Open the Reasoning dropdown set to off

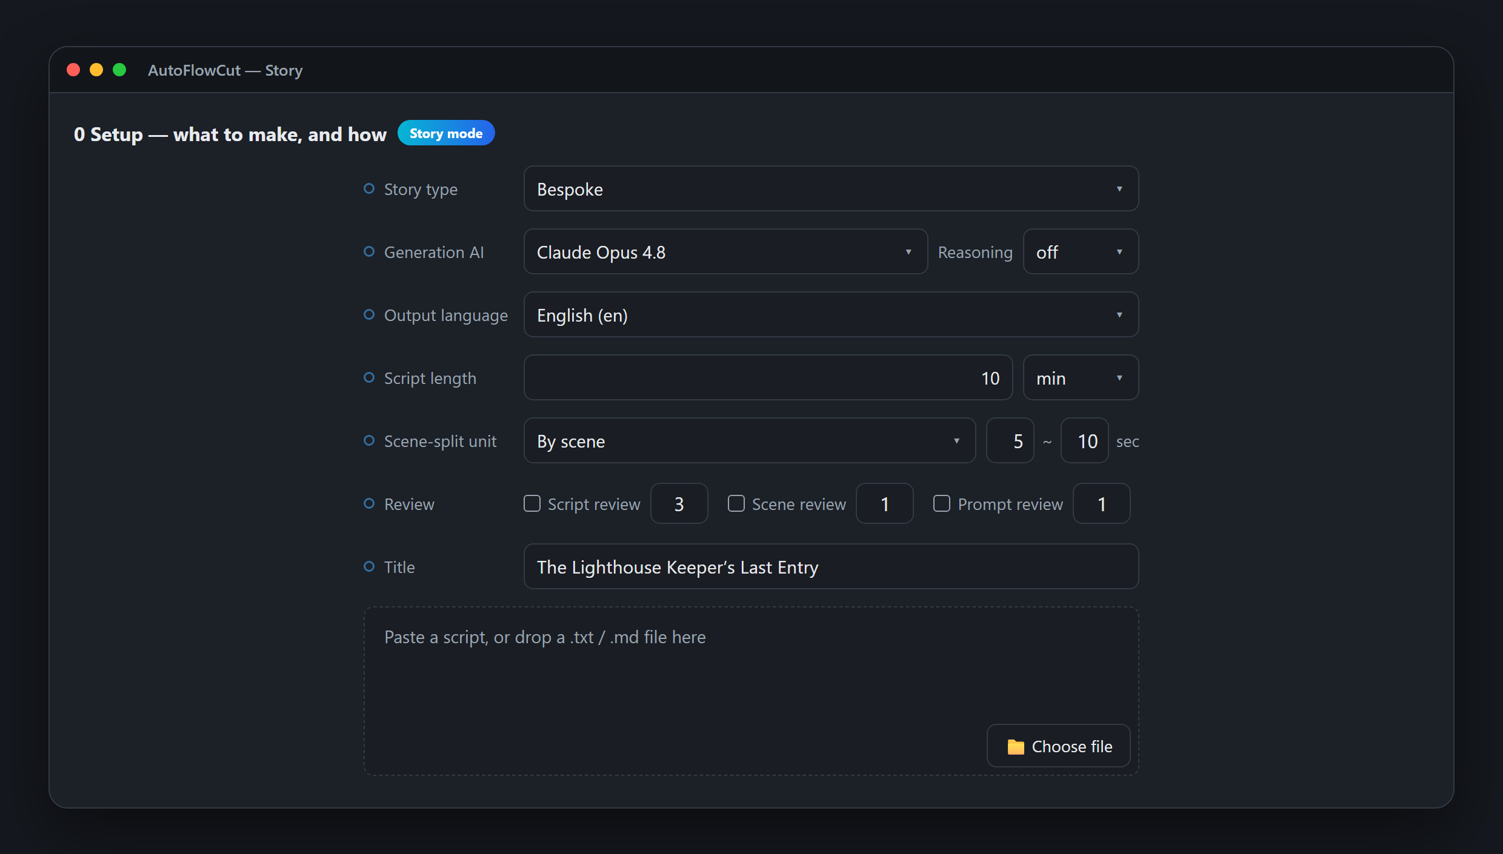click(1081, 252)
